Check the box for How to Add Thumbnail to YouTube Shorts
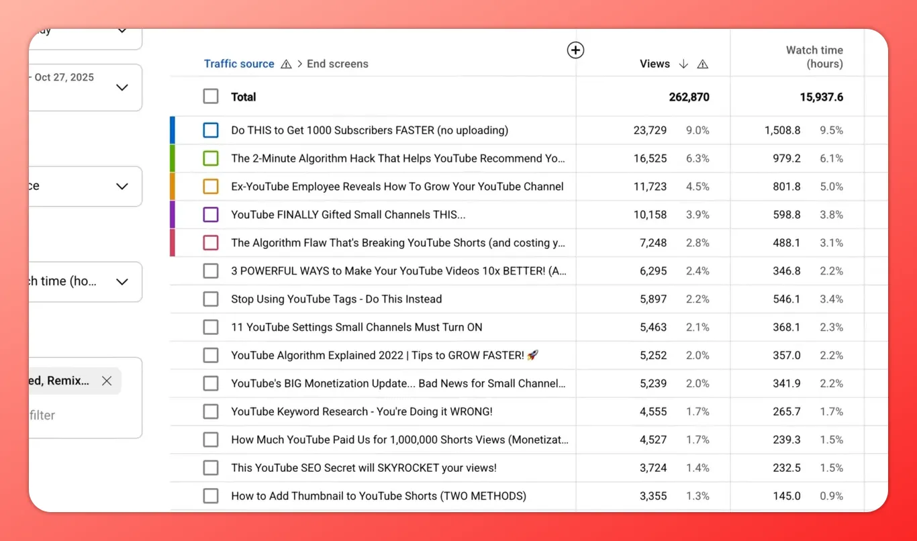917x541 pixels. click(211, 496)
